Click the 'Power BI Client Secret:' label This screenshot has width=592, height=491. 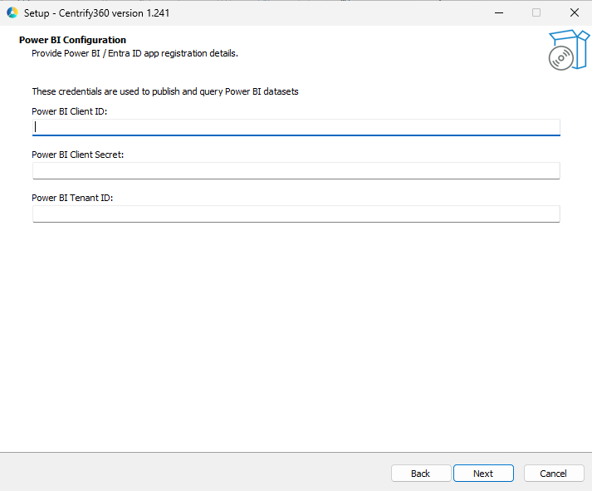point(78,155)
